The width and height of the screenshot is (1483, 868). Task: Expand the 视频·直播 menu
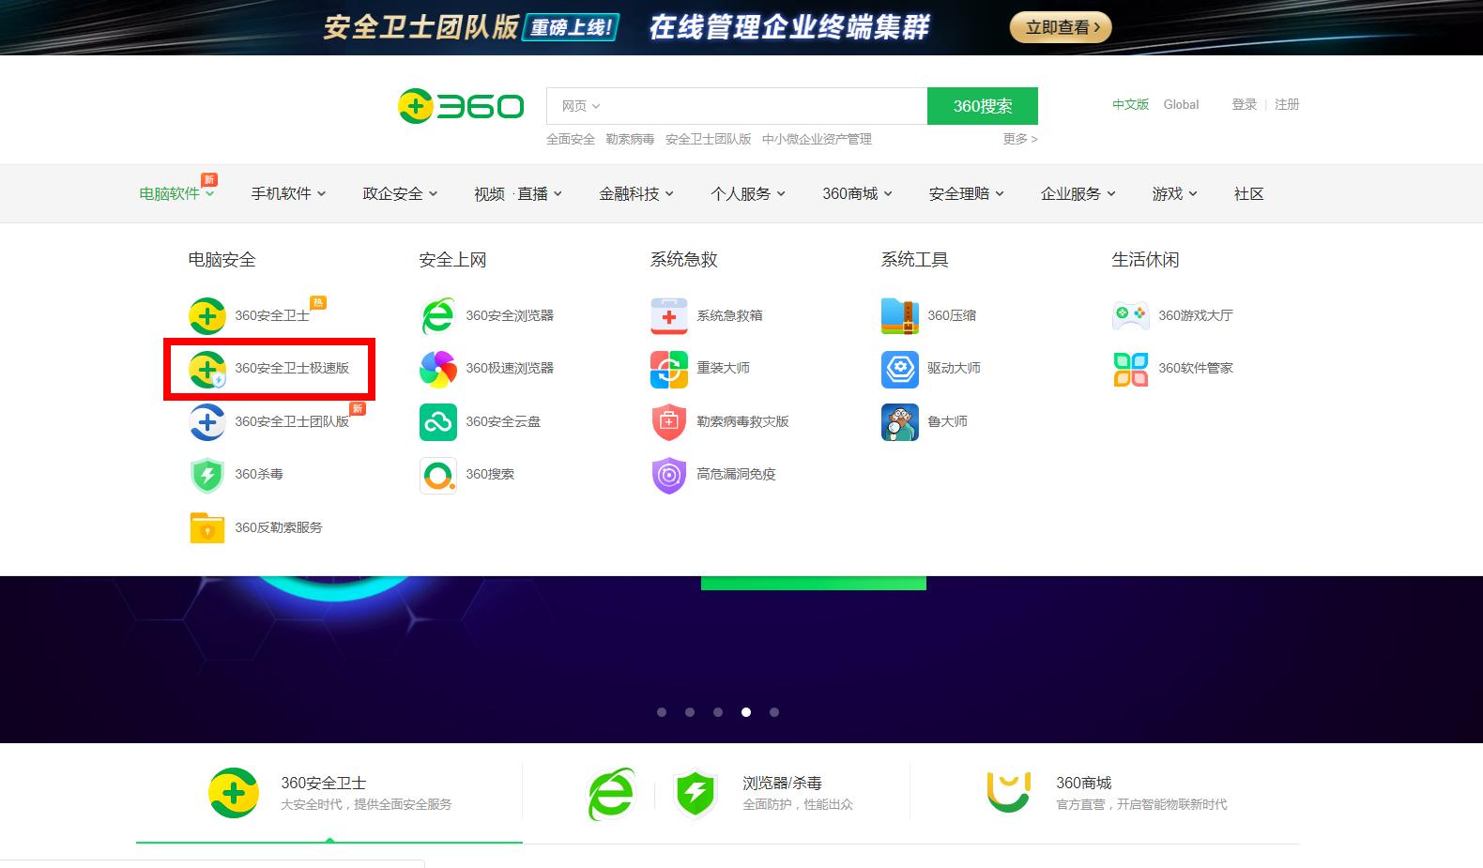[518, 193]
